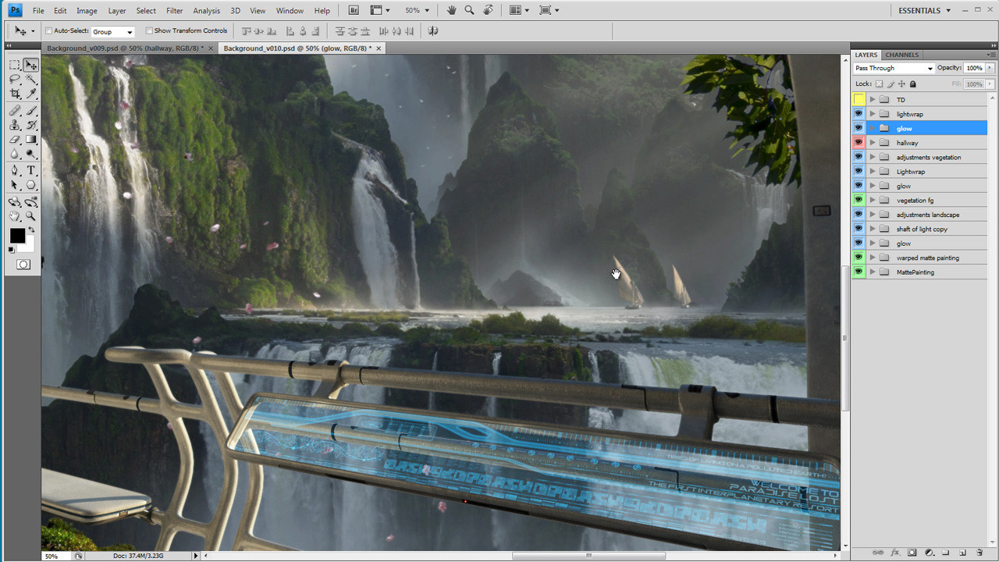Select the Lasso tool

coord(14,78)
